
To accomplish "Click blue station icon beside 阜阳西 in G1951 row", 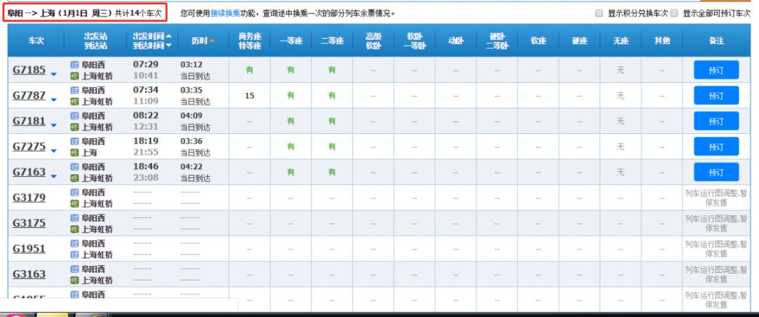I will (74, 243).
